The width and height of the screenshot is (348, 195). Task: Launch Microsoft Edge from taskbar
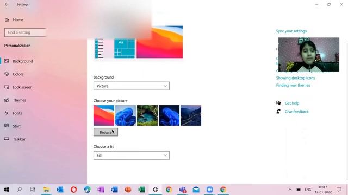tap(87, 190)
